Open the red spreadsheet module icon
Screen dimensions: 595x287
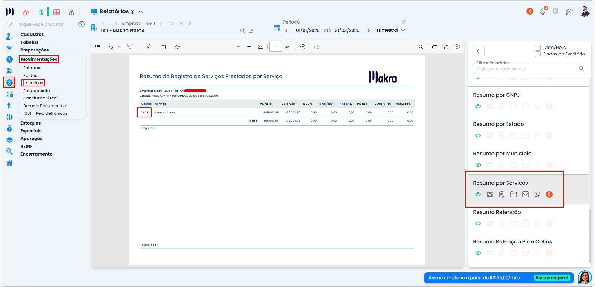[x=56, y=12]
